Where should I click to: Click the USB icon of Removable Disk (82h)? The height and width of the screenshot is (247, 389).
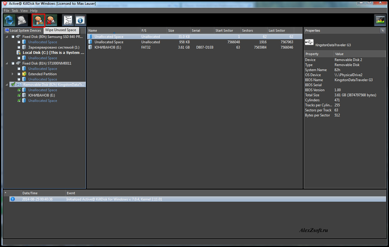[19, 85]
